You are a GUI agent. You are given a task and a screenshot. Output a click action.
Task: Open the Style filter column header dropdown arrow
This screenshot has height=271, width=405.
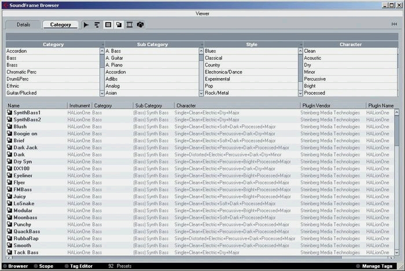[301, 44]
